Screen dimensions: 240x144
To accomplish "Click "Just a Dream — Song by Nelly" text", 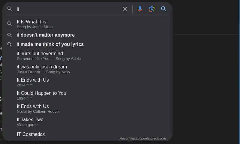I will click(43, 72).
